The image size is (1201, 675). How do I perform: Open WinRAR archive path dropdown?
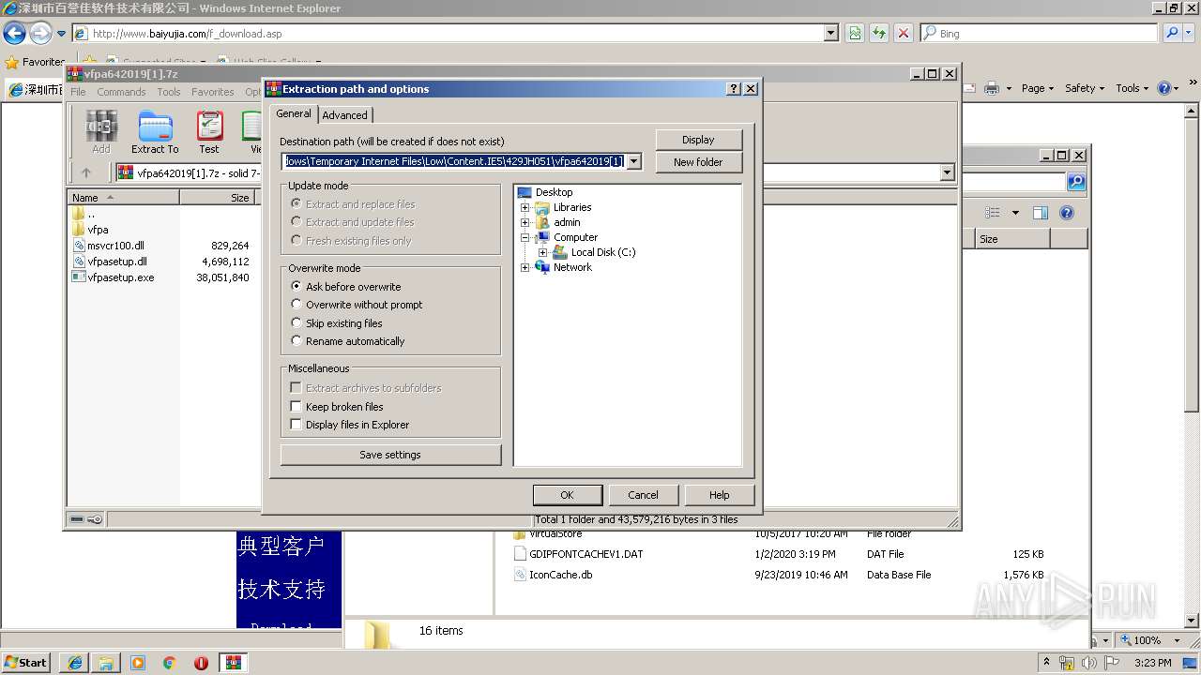point(947,172)
